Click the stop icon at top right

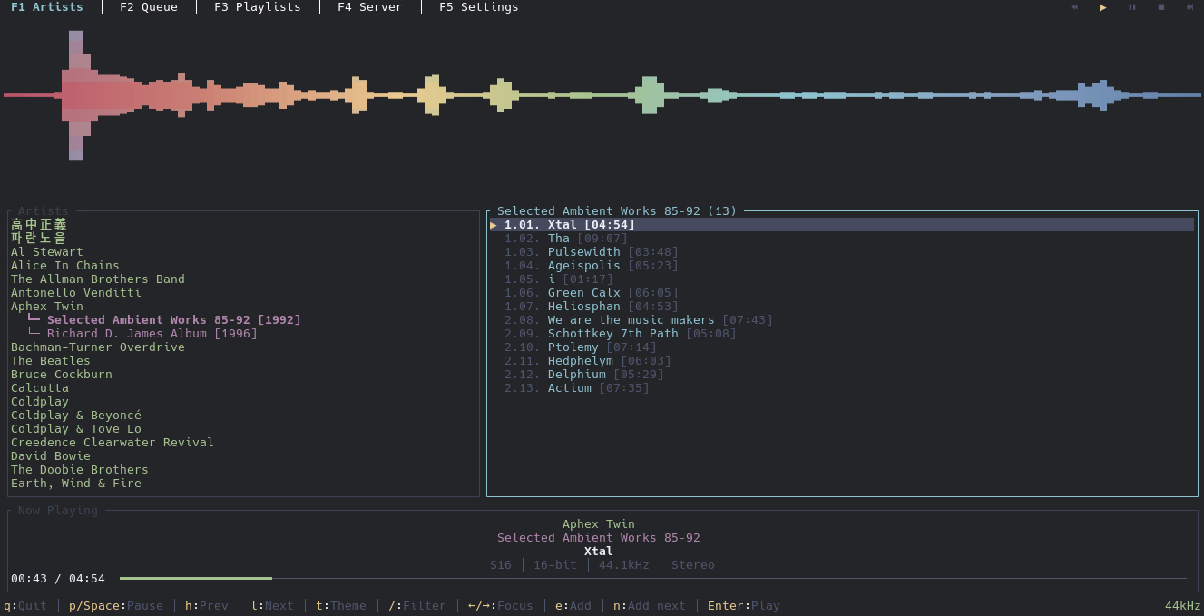click(1161, 7)
